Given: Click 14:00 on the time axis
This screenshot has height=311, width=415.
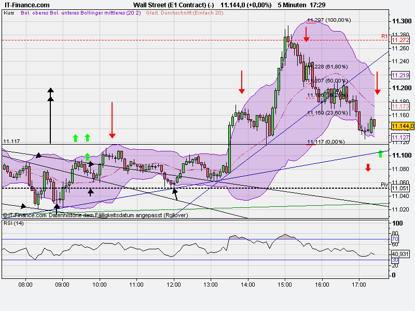Looking at the screenshot, I should 248,285.
